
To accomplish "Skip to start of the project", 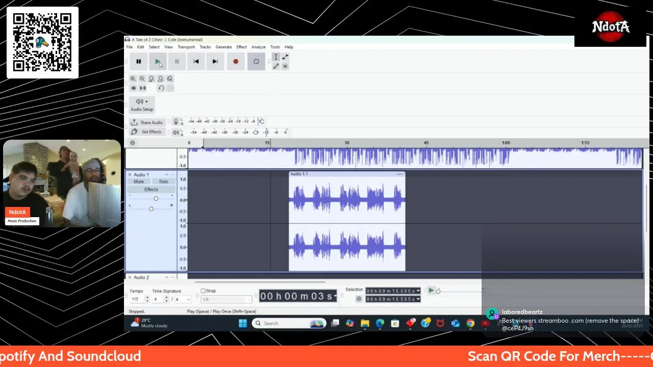I will (196, 62).
